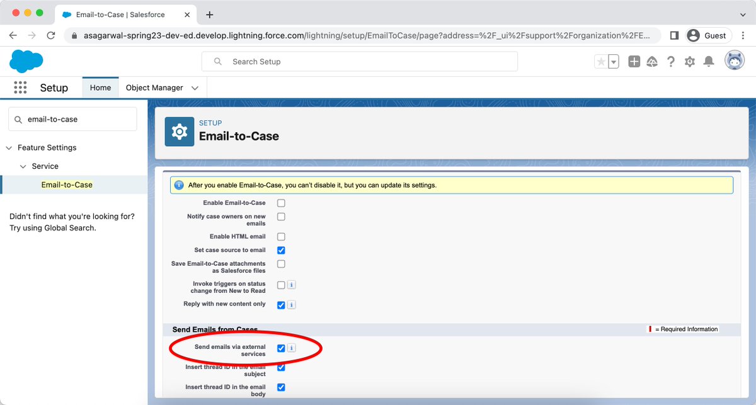This screenshot has height=405, width=756.
Task: Click the Quick Find box containing email-to-case
Action: tap(72, 118)
